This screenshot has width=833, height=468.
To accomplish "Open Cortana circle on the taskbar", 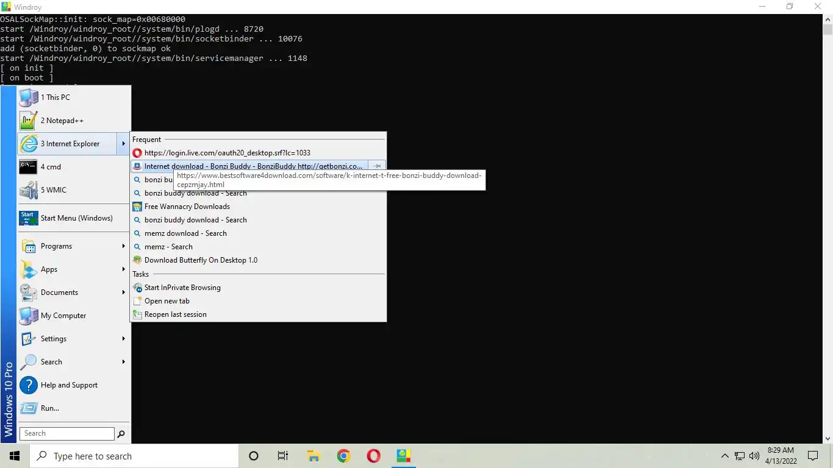I will coord(254,456).
